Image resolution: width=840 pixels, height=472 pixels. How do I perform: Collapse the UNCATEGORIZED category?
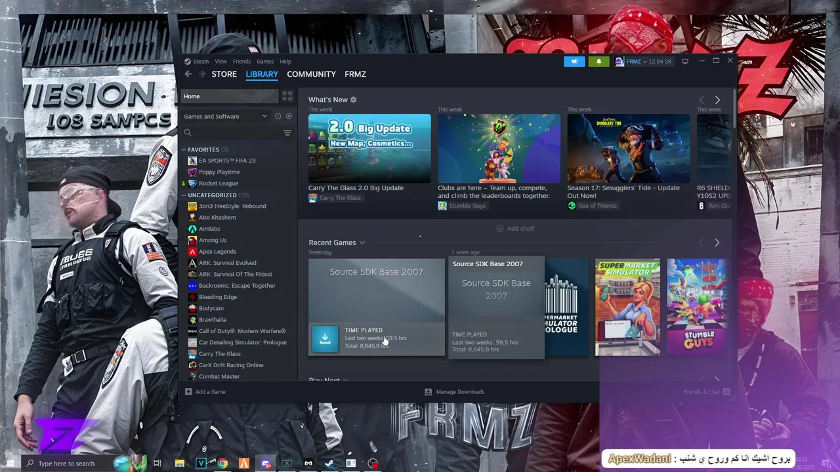pos(184,195)
